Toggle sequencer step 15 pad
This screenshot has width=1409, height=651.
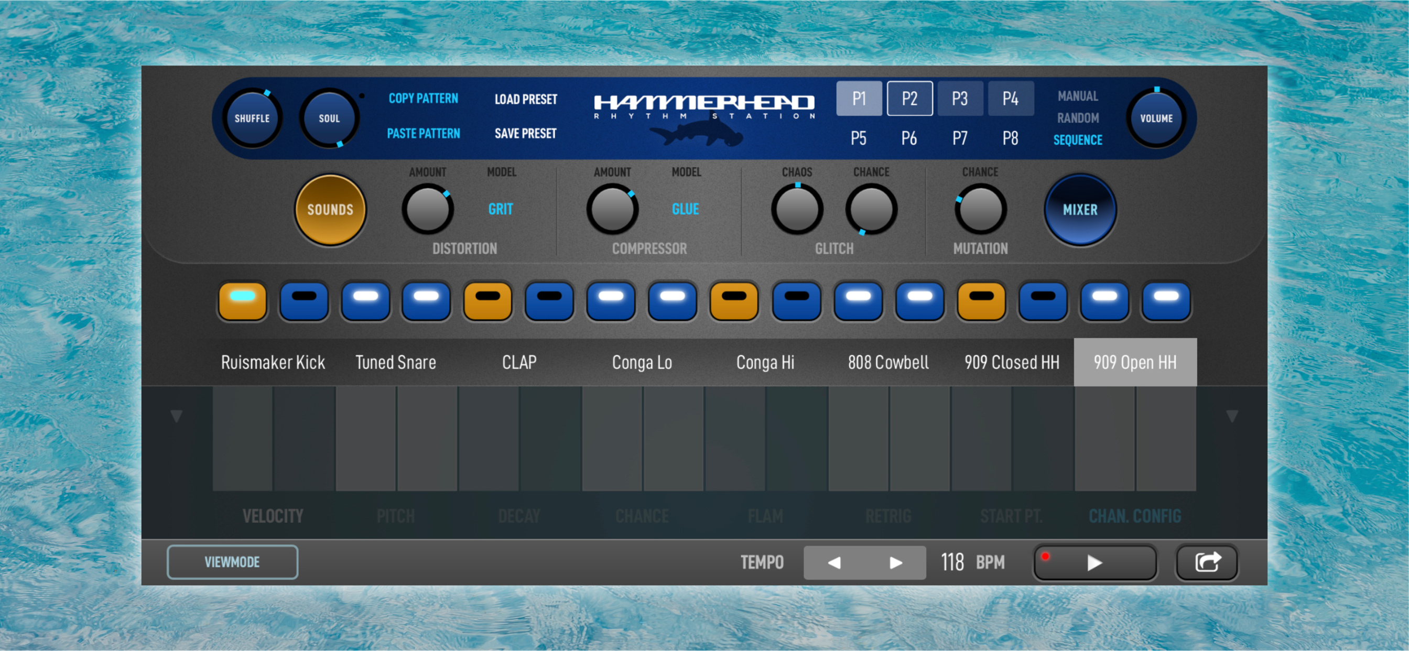point(1104,301)
